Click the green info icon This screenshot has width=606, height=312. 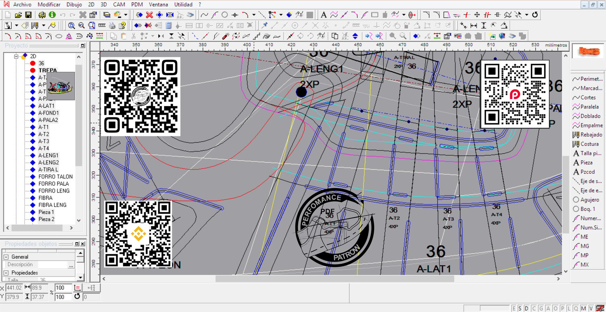[52, 15]
